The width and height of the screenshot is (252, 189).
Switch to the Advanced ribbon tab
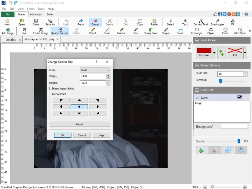point(36,14)
